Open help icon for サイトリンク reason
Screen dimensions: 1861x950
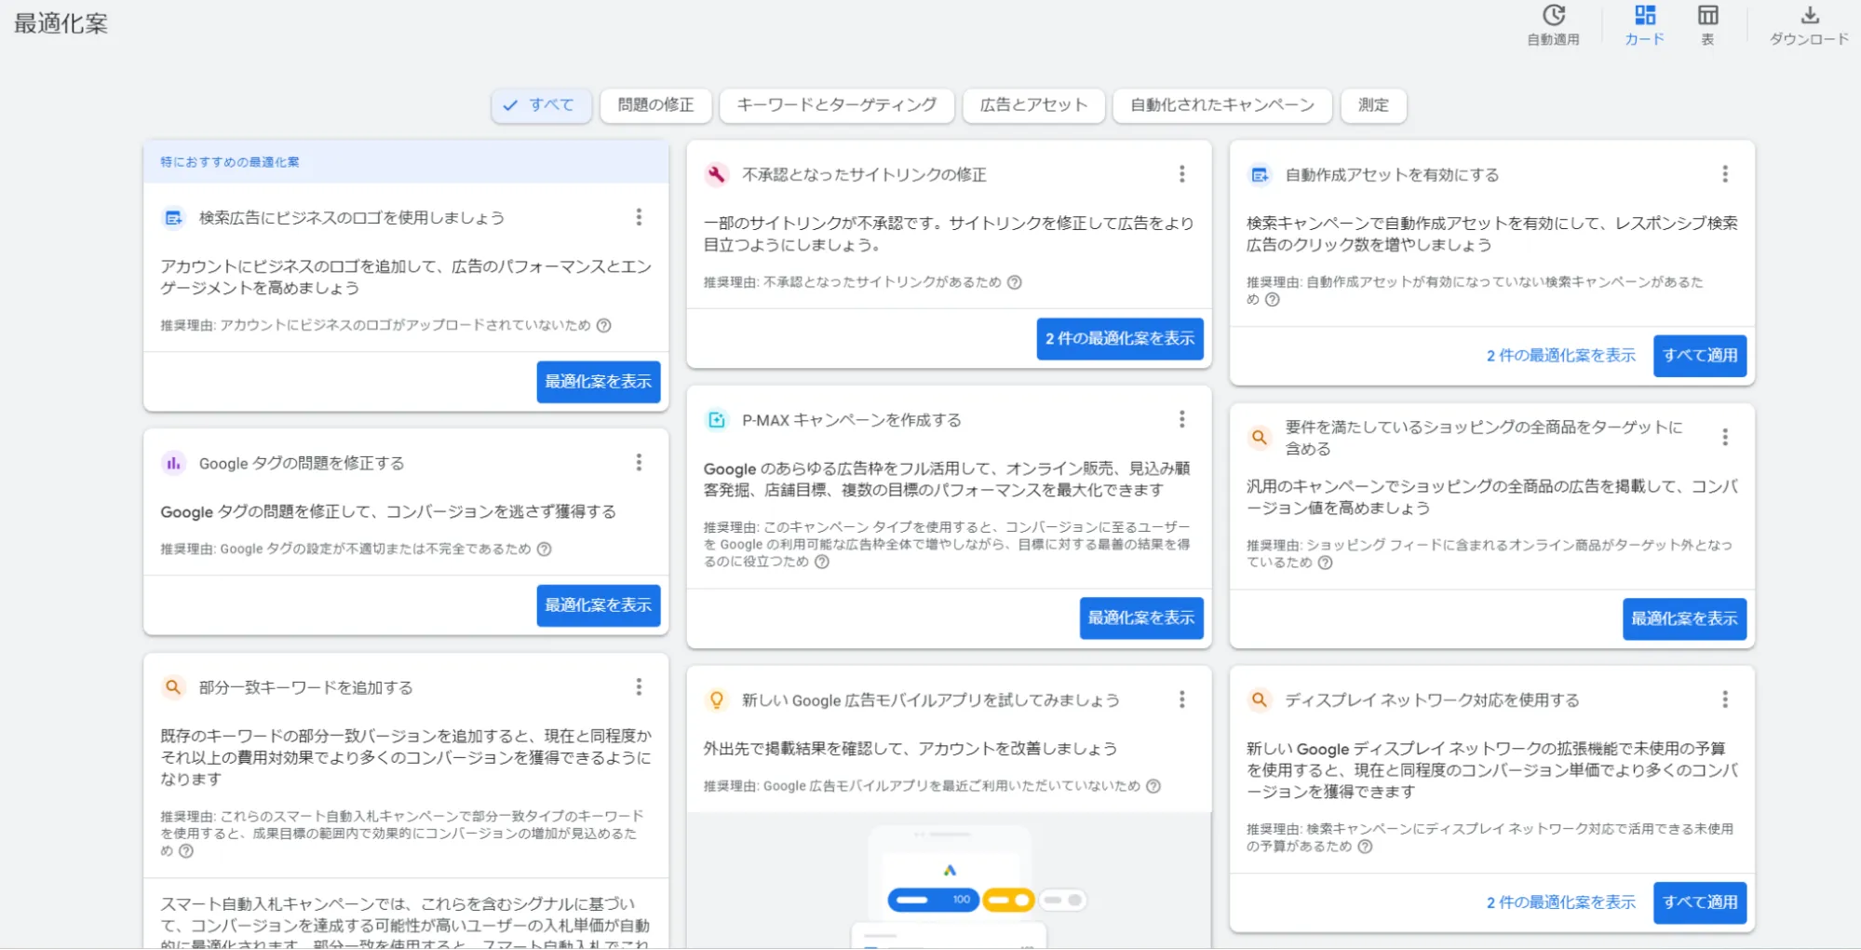click(1015, 282)
